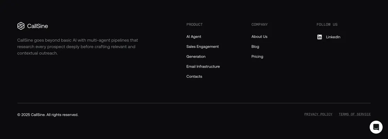Open the Privacy Policy link

[x=318, y=114]
